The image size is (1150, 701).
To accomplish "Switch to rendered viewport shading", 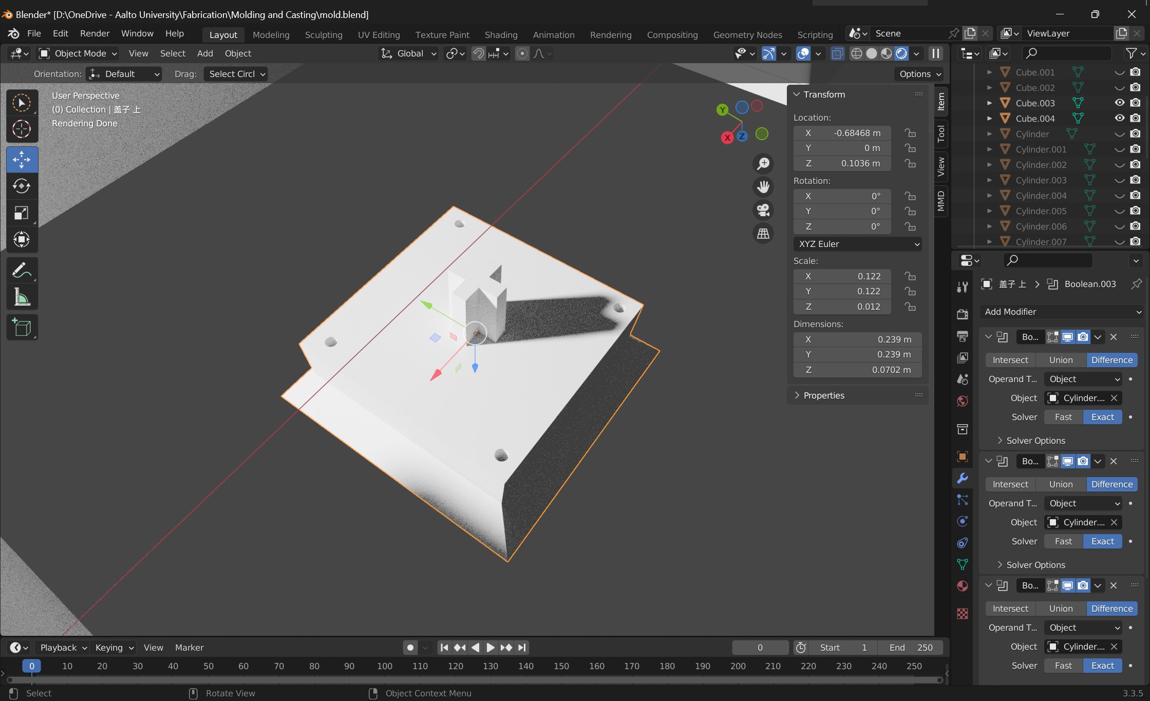I will [x=902, y=53].
